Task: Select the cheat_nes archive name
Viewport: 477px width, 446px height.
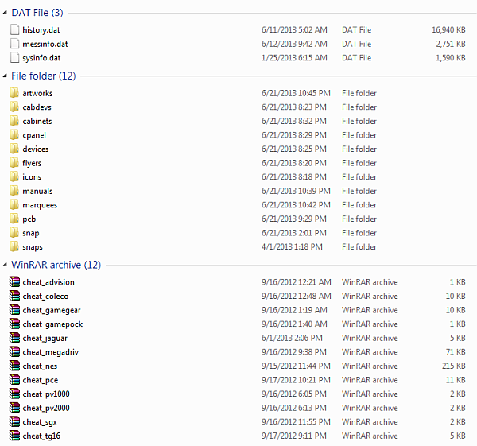Action: click(40, 366)
